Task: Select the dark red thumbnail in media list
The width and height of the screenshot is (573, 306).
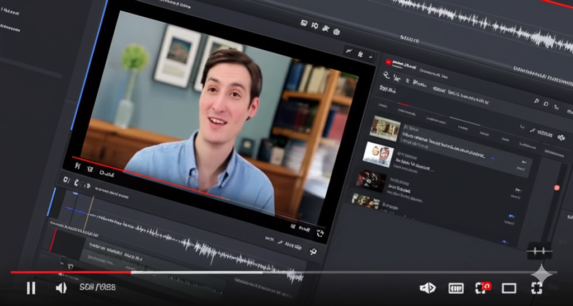Action: pyautogui.click(x=372, y=180)
